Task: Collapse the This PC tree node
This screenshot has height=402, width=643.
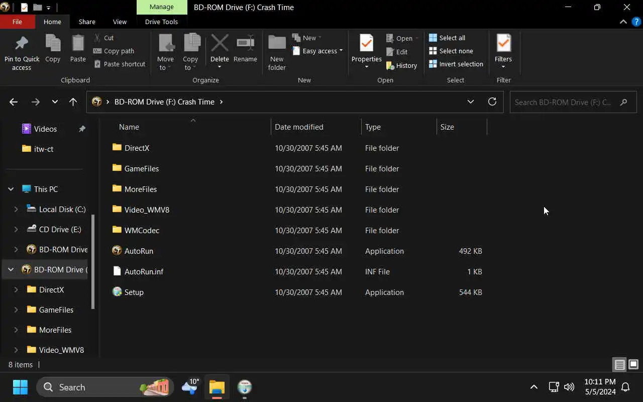Action: (x=11, y=189)
